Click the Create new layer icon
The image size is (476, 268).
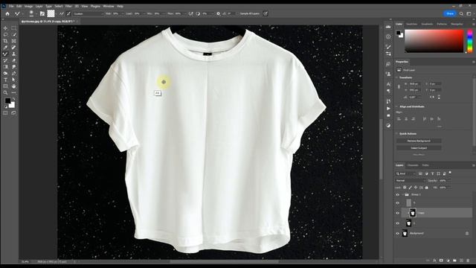click(461, 261)
